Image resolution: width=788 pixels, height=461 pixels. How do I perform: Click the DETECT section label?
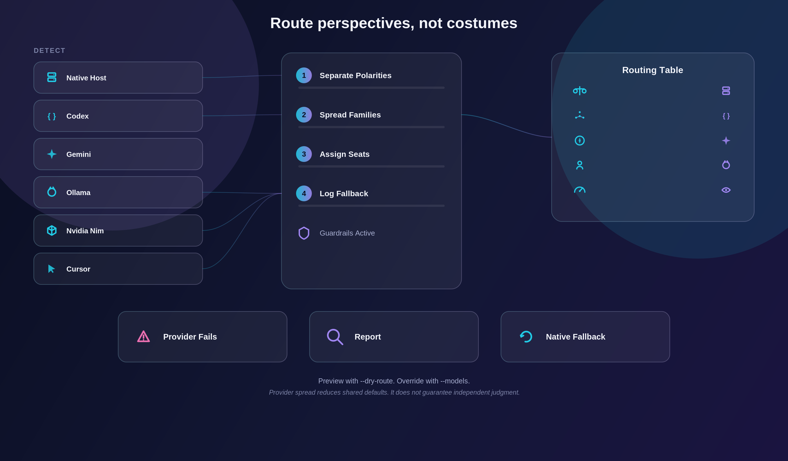[50, 51]
